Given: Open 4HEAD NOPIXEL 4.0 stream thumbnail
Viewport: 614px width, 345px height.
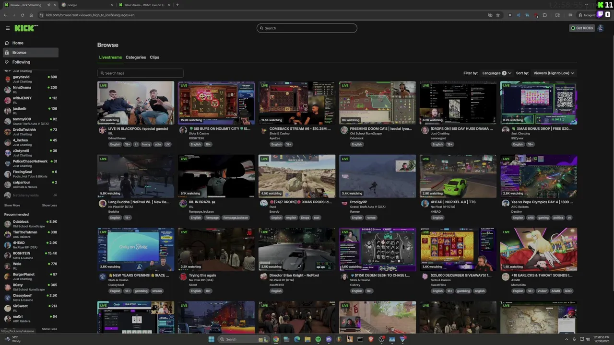Looking at the screenshot, I should point(458,176).
